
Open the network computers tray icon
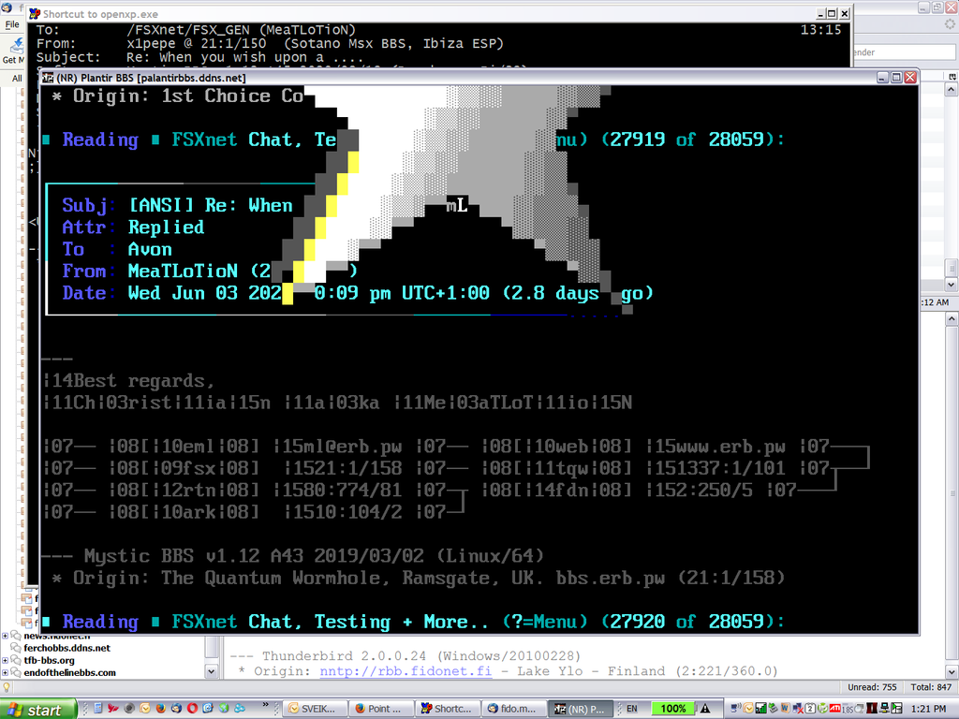tap(884, 709)
